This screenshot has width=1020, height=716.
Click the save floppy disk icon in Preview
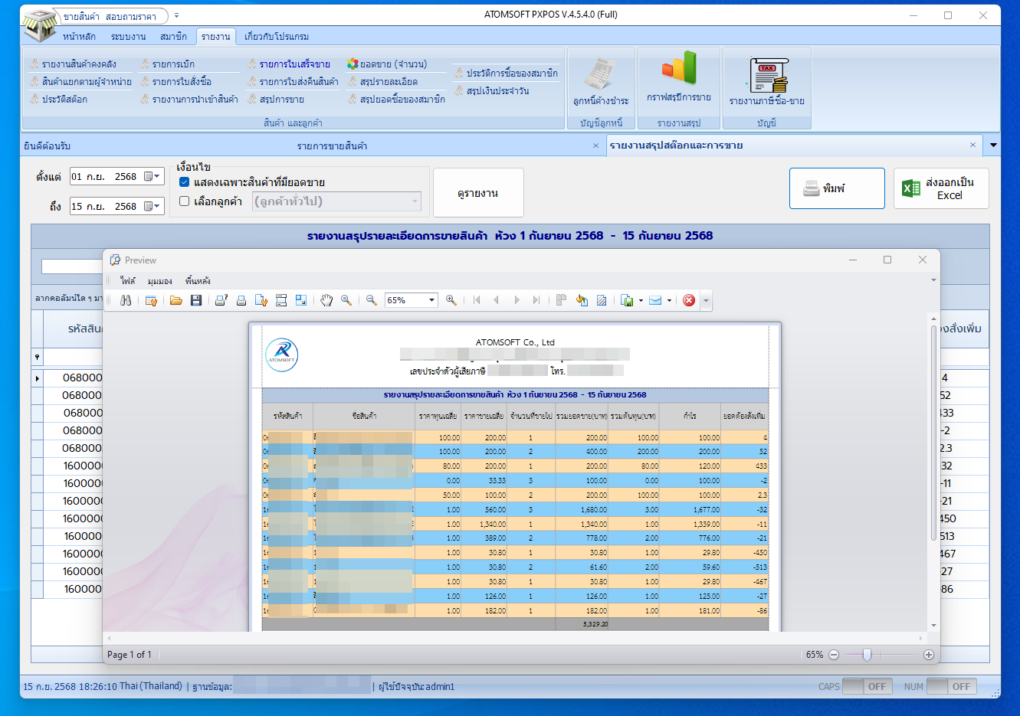click(196, 300)
